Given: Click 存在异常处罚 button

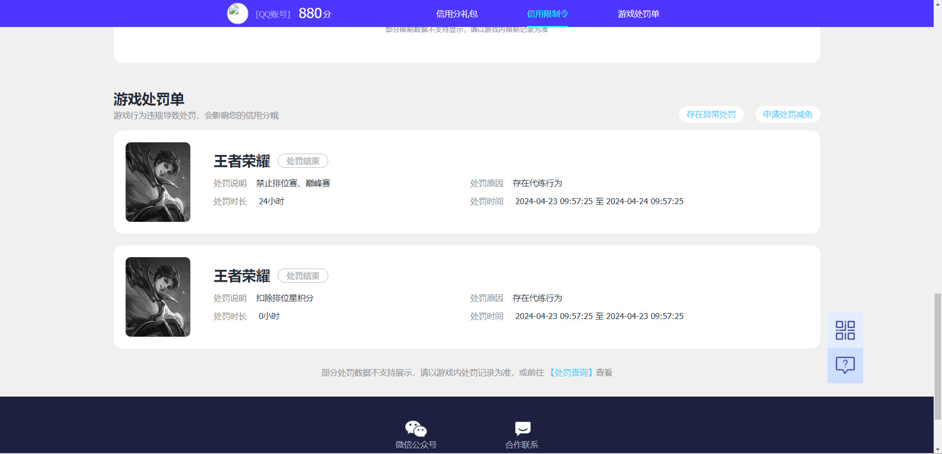Looking at the screenshot, I should (x=711, y=114).
